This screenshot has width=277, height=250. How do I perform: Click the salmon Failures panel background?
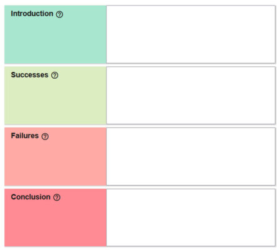tap(56, 161)
